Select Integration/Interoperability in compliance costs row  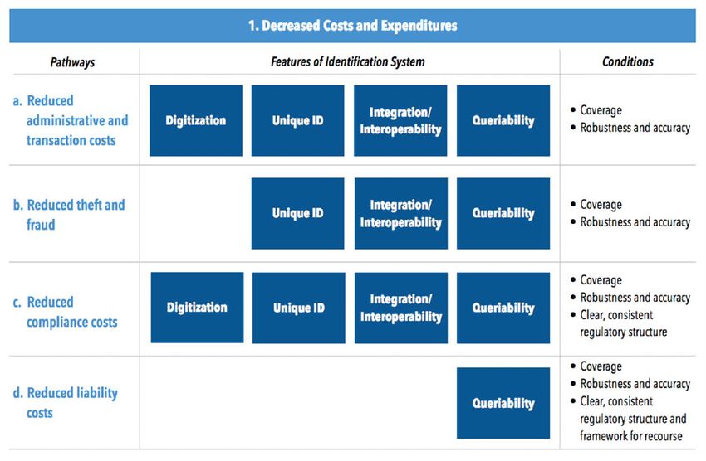tap(400, 308)
